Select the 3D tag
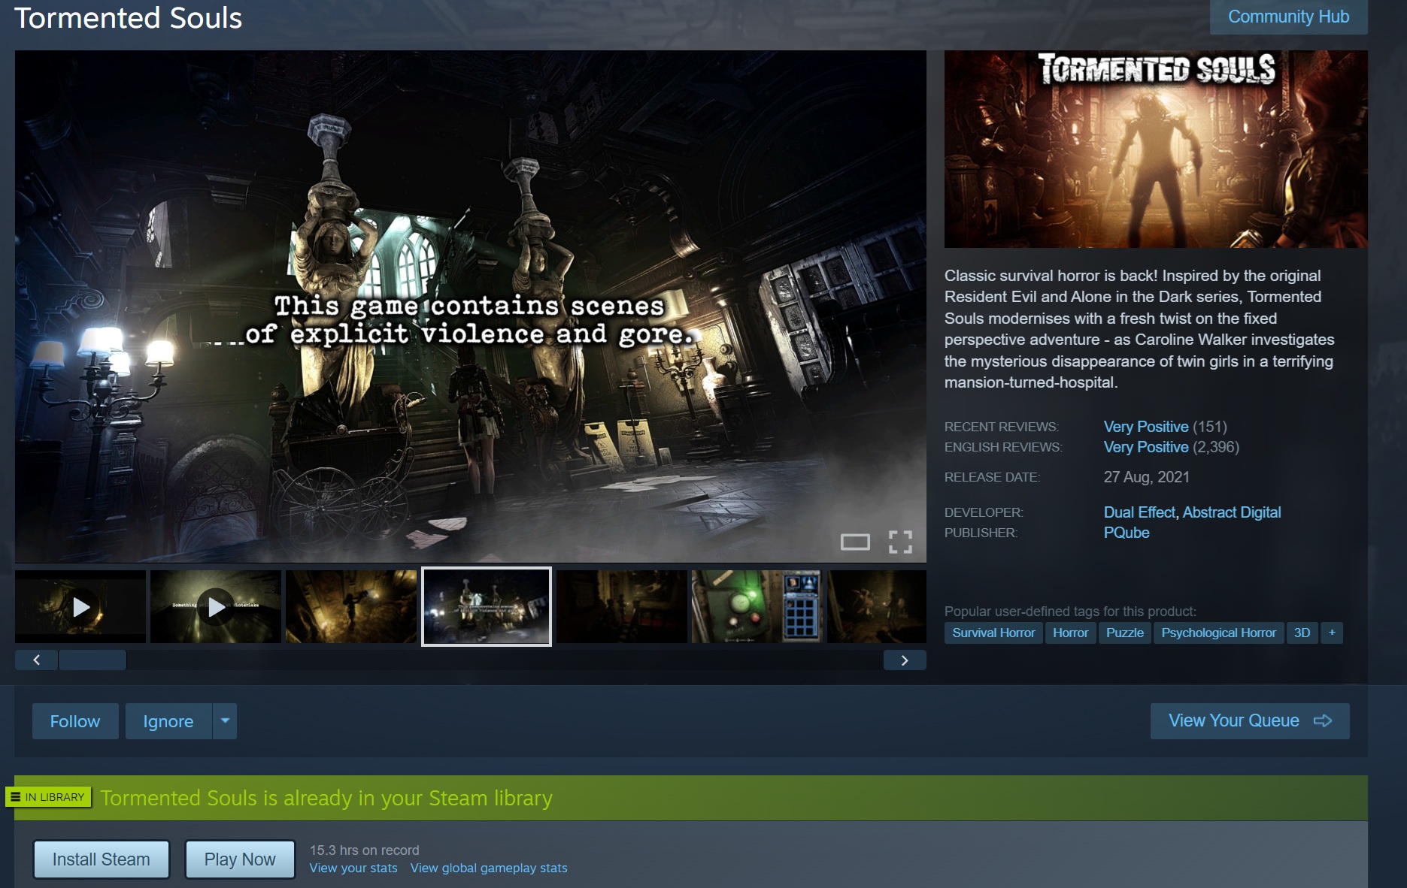The image size is (1407, 888). tap(1302, 633)
